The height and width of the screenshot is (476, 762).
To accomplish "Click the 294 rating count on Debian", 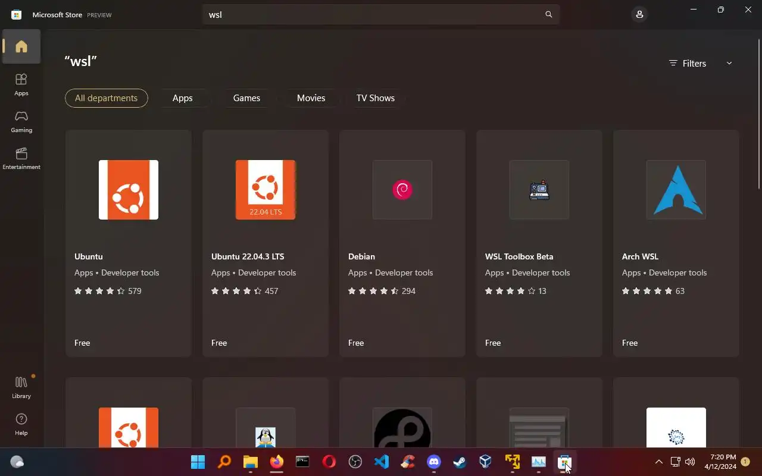I will coord(408,291).
